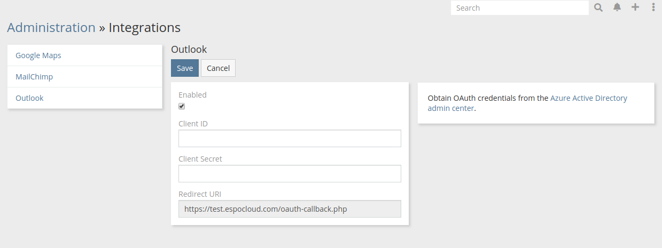
Task: Focus the Client ID field
Action: pyautogui.click(x=290, y=139)
